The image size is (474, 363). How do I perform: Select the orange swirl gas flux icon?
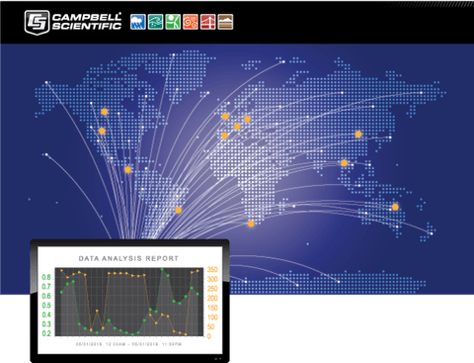pos(191,22)
